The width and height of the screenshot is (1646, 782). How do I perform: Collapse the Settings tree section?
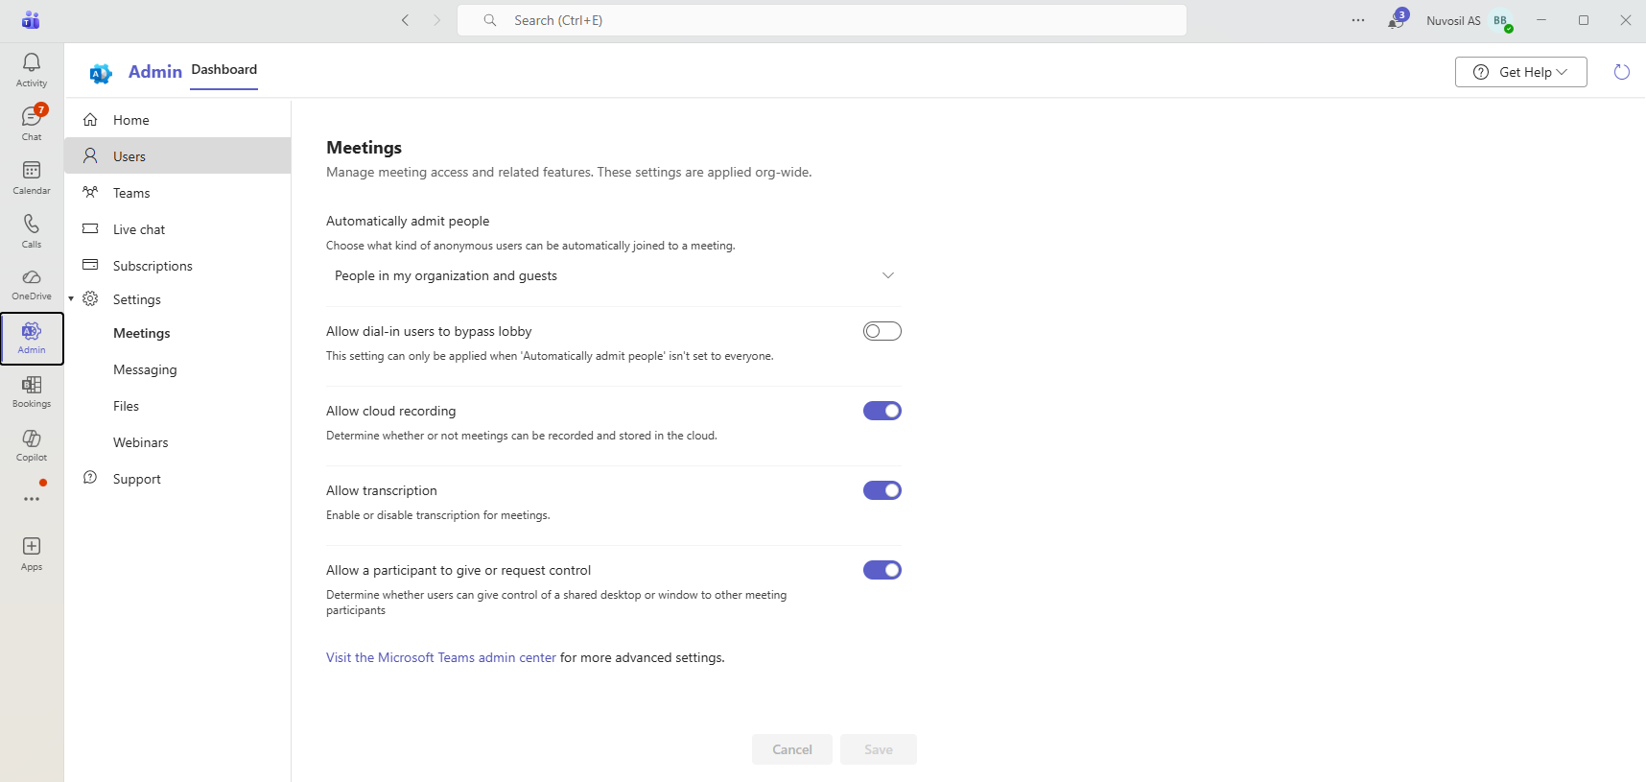[71, 299]
